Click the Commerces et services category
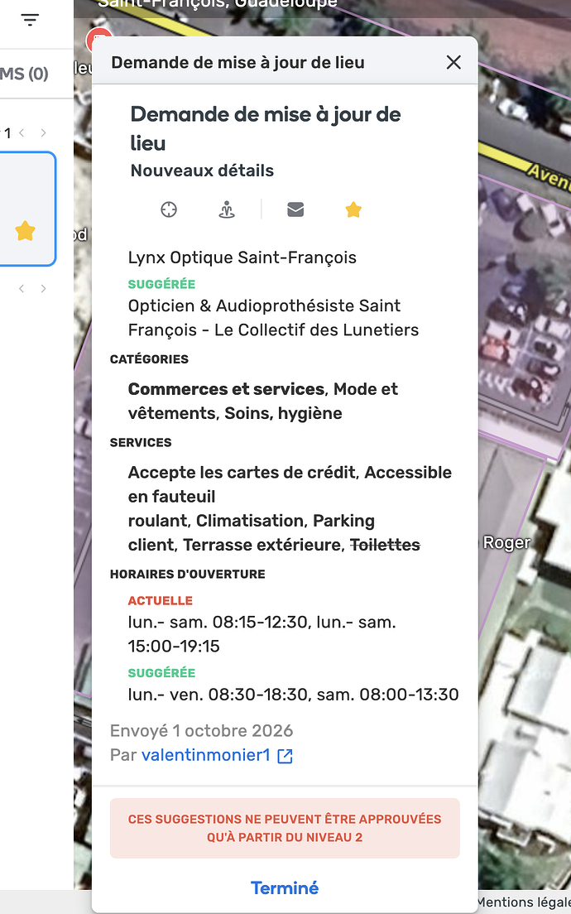Viewport: 571px width, 914px height. tap(226, 389)
